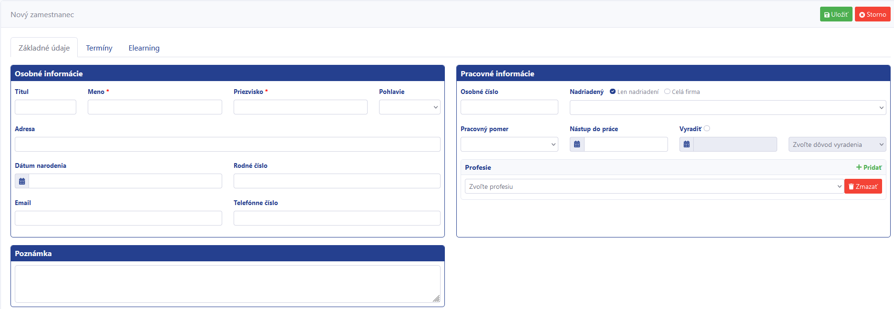Click the Profesie section label
This screenshot has width=894, height=309.
(478, 167)
